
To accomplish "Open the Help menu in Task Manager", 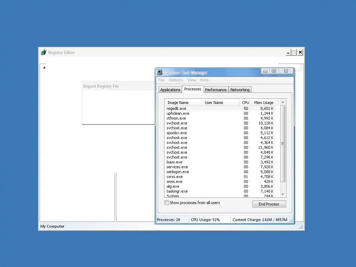I will tap(204, 80).
